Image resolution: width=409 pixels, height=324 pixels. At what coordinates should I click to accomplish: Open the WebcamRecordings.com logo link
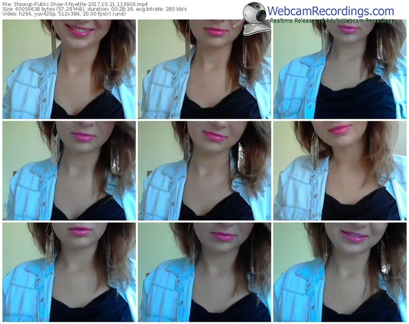(332, 11)
